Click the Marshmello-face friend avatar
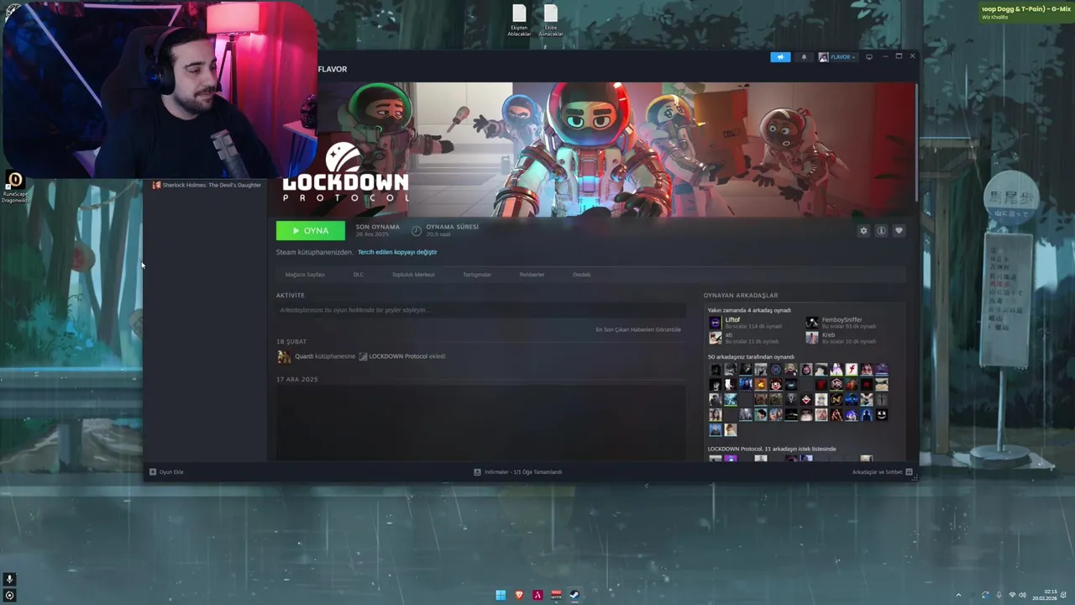1075x605 pixels. click(x=881, y=414)
